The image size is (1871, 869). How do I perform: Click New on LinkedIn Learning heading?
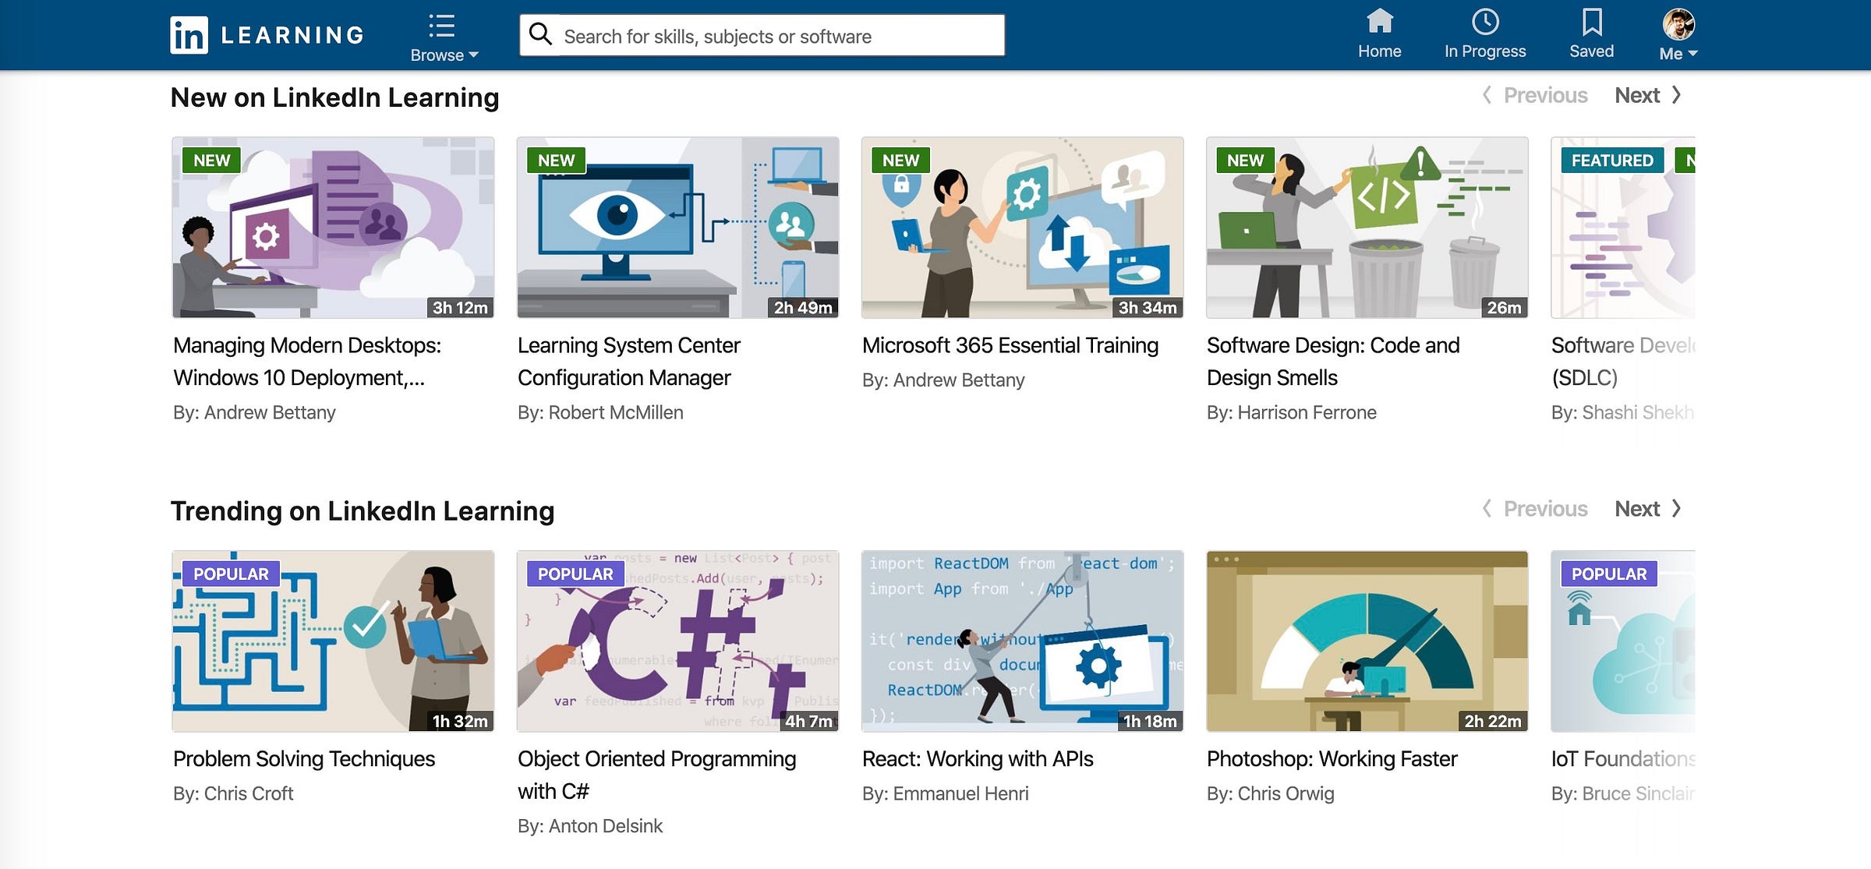[x=334, y=97]
